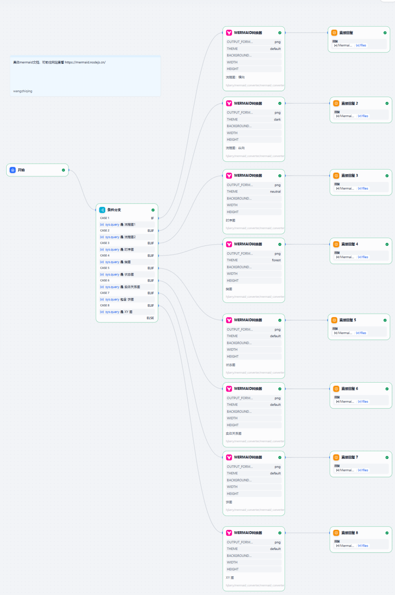Click the orange reply icon on 直接回复 8
Image resolution: width=395 pixels, height=595 pixels.
(x=336, y=533)
